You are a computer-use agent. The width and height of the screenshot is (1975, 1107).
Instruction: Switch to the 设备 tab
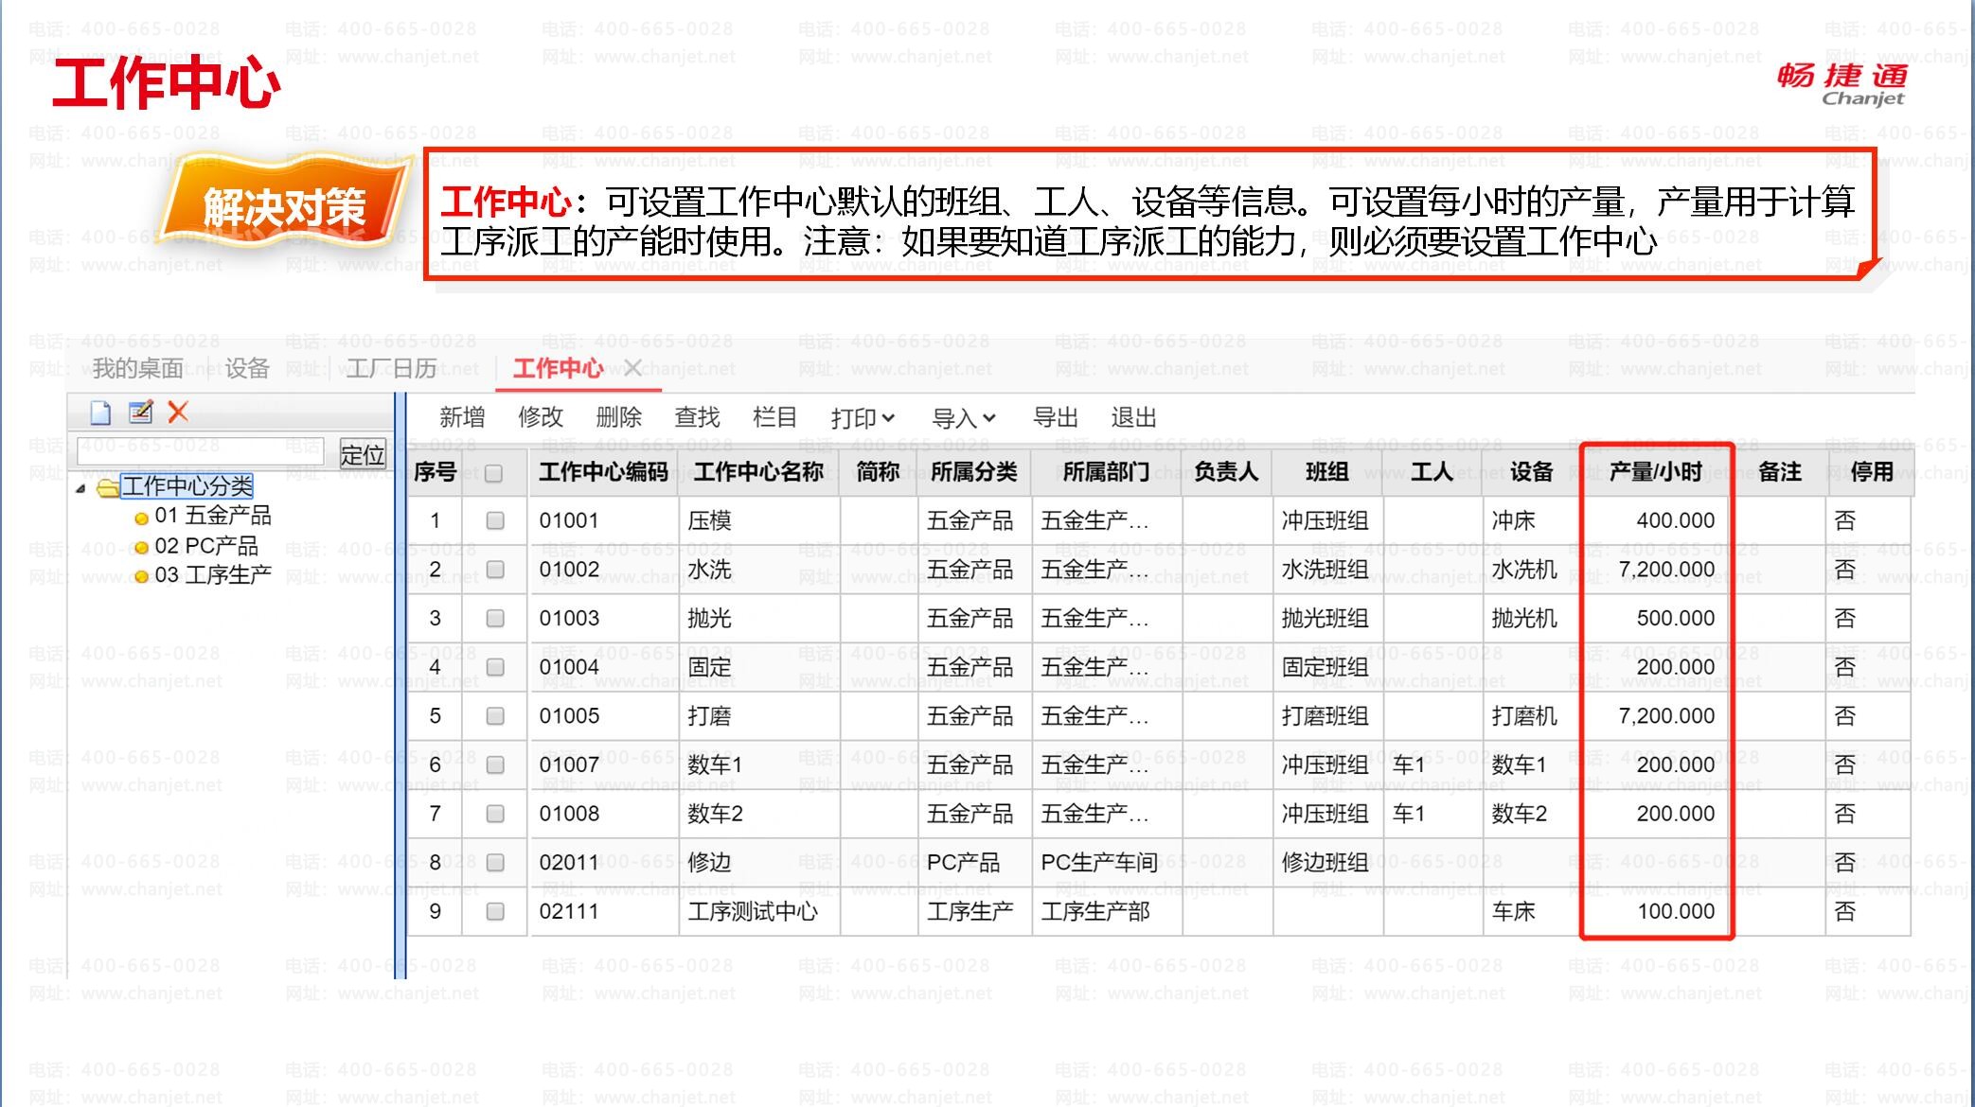click(x=248, y=368)
